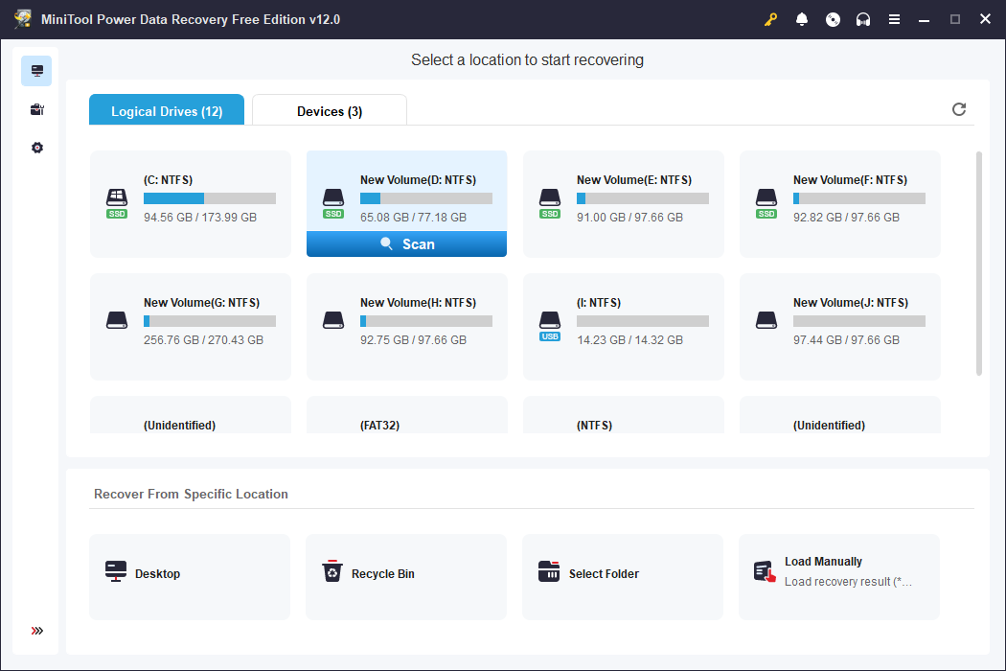The image size is (1006, 671).
Task: Open the hamburger menu
Action: coord(894,19)
